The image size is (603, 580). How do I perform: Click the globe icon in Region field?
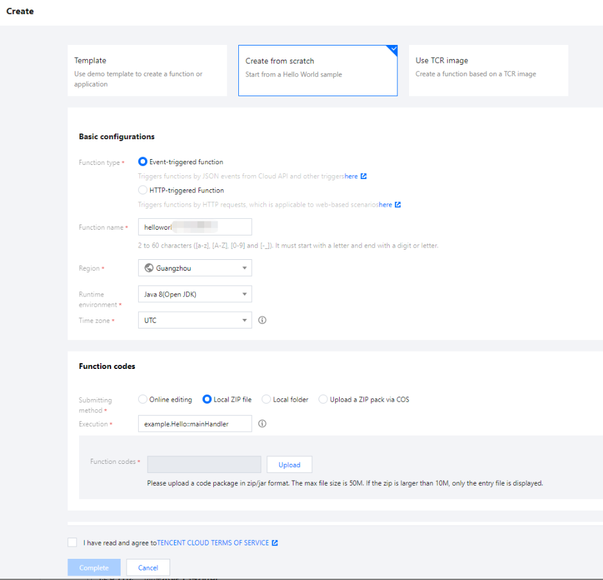[149, 268]
